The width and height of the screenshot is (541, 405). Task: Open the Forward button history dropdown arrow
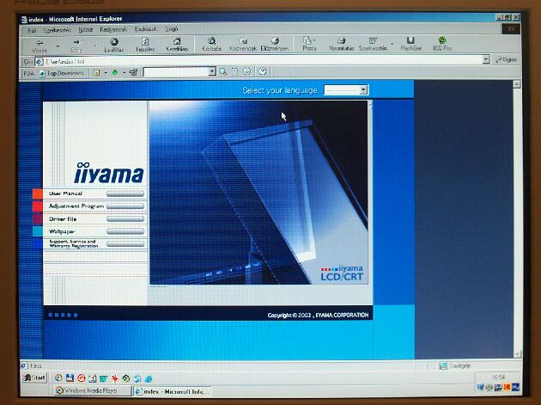click(x=95, y=46)
